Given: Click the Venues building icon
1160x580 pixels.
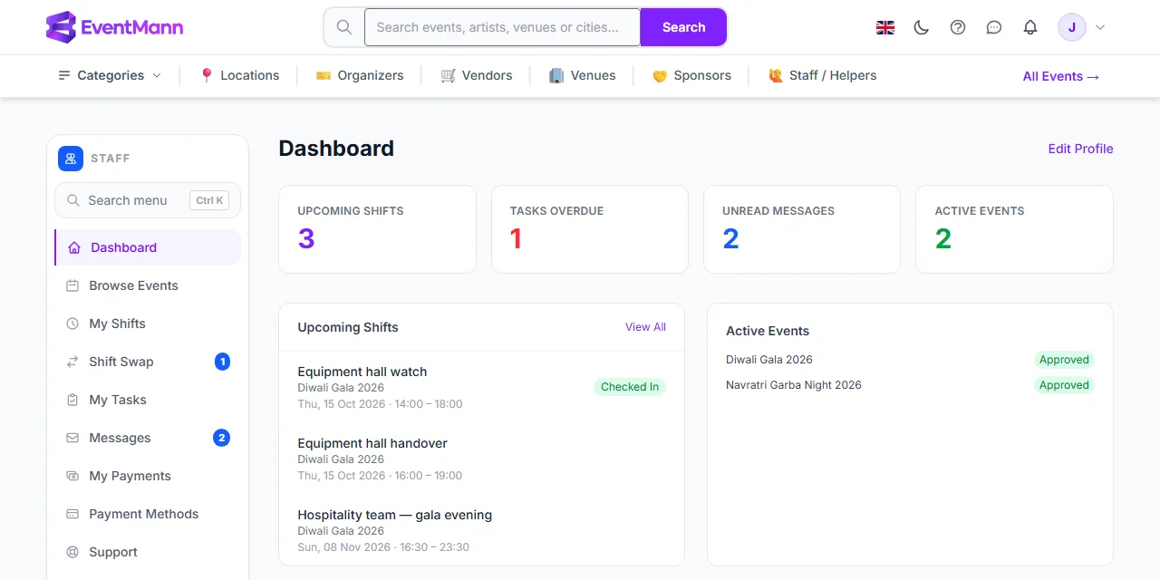Looking at the screenshot, I should click(x=556, y=75).
